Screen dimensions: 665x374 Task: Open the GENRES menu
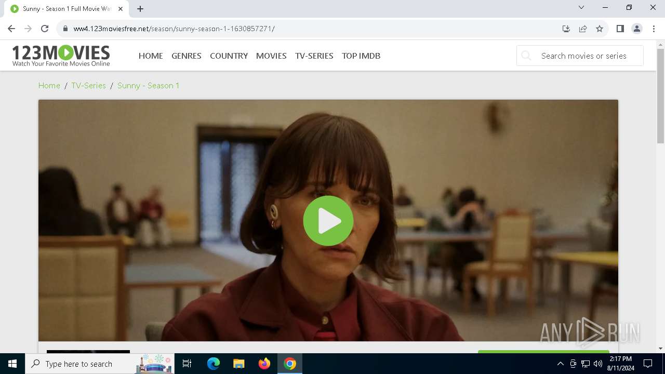(187, 56)
